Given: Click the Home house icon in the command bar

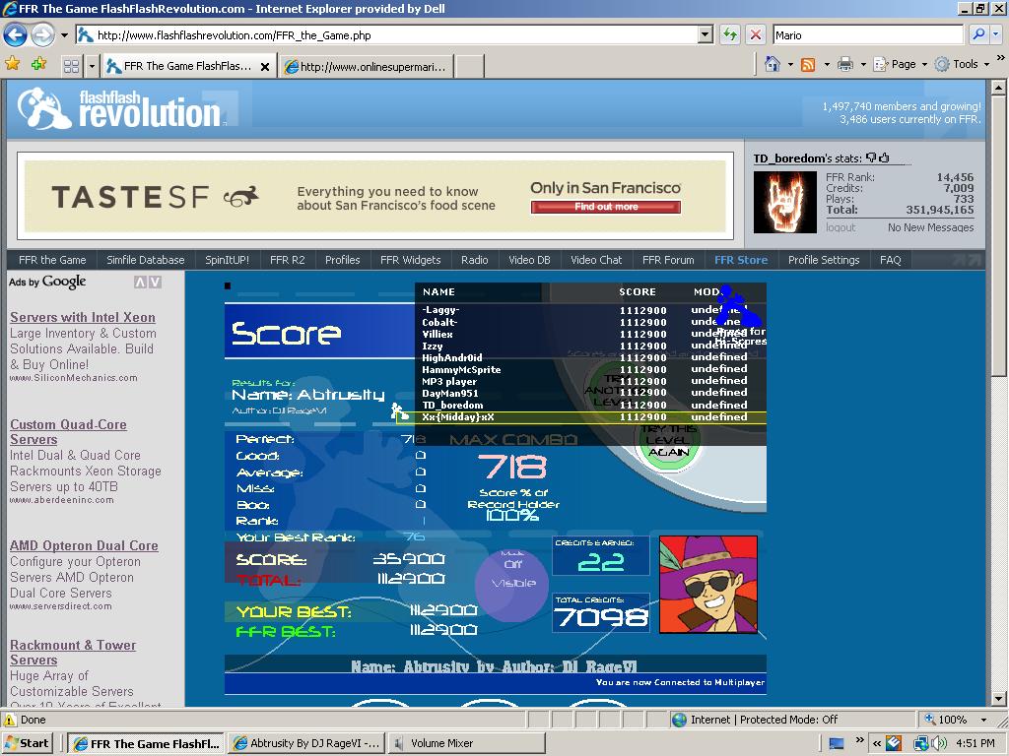Looking at the screenshot, I should click(x=773, y=64).
